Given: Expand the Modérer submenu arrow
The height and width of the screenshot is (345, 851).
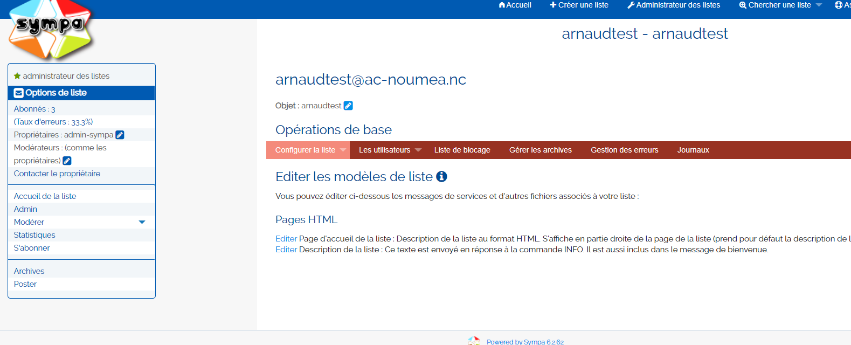Looking at the screenshot, I should coord(142,222).
